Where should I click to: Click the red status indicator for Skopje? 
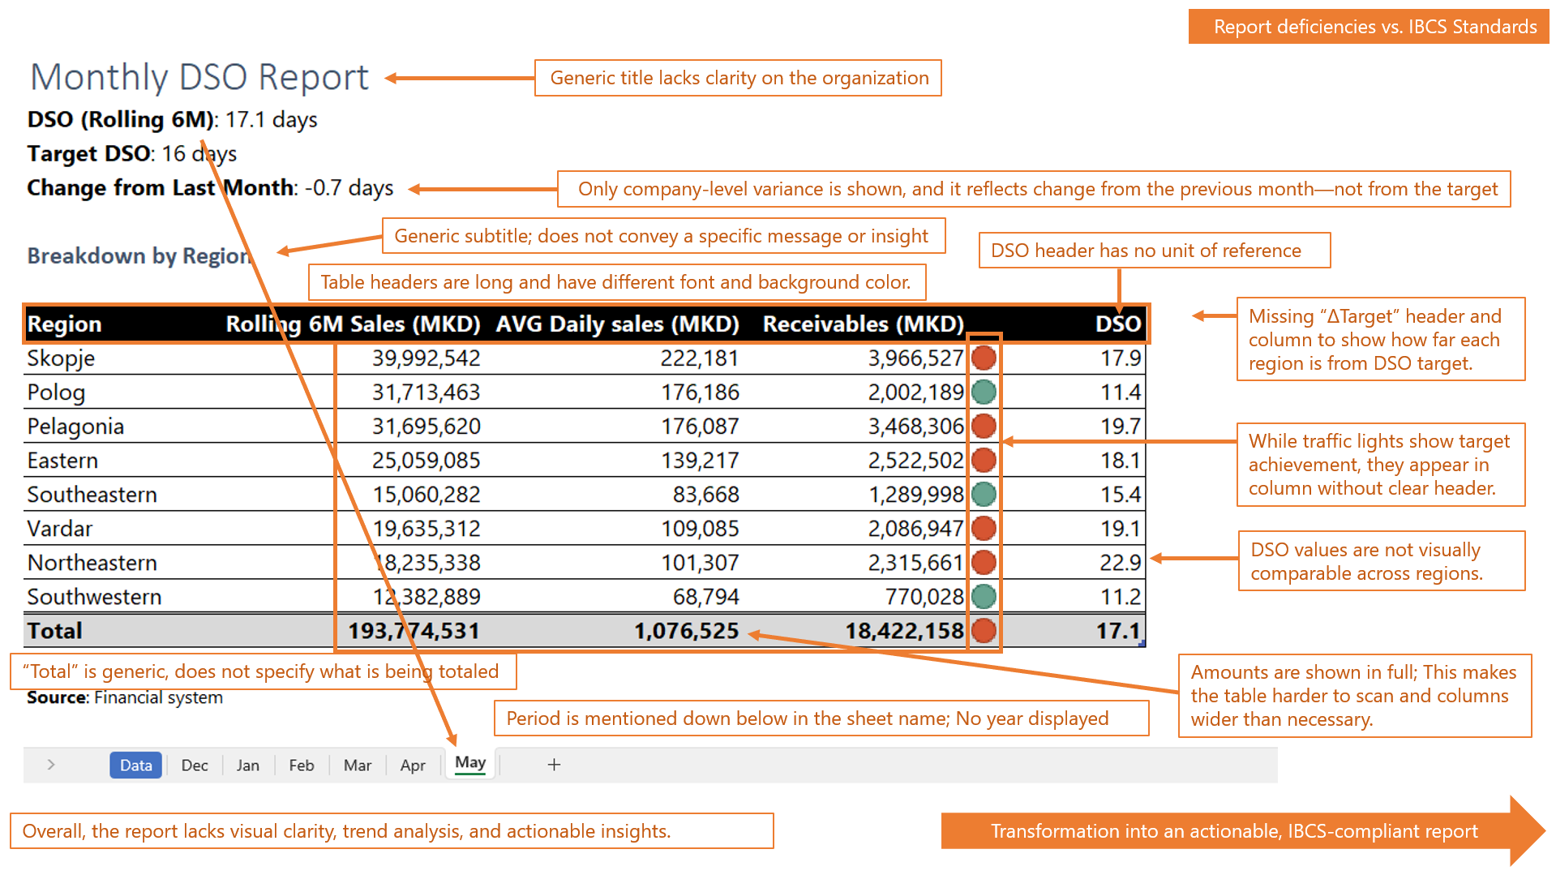point(984,358)
